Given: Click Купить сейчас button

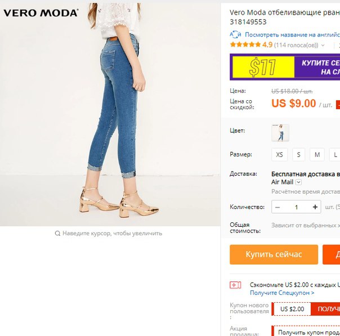Looking at the screenshot, I should 274,254.
